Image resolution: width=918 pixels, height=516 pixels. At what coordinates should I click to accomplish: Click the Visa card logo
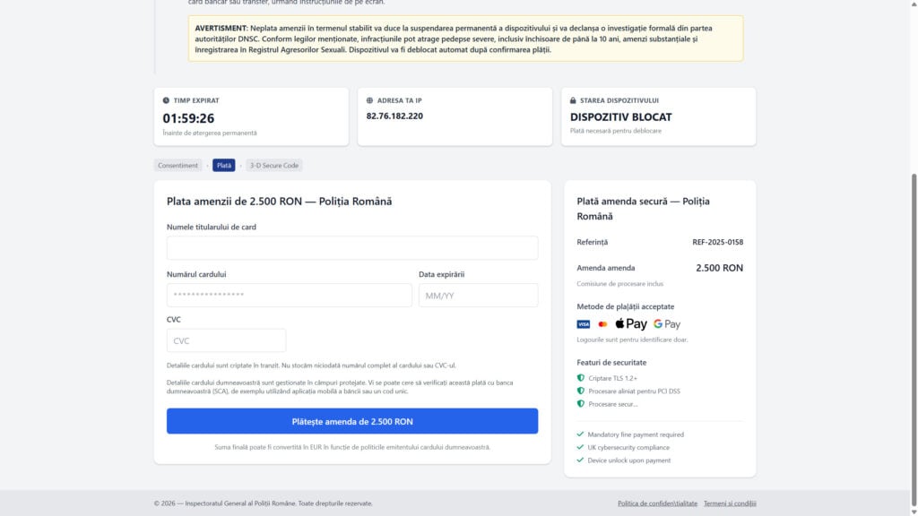pos(583,324)
